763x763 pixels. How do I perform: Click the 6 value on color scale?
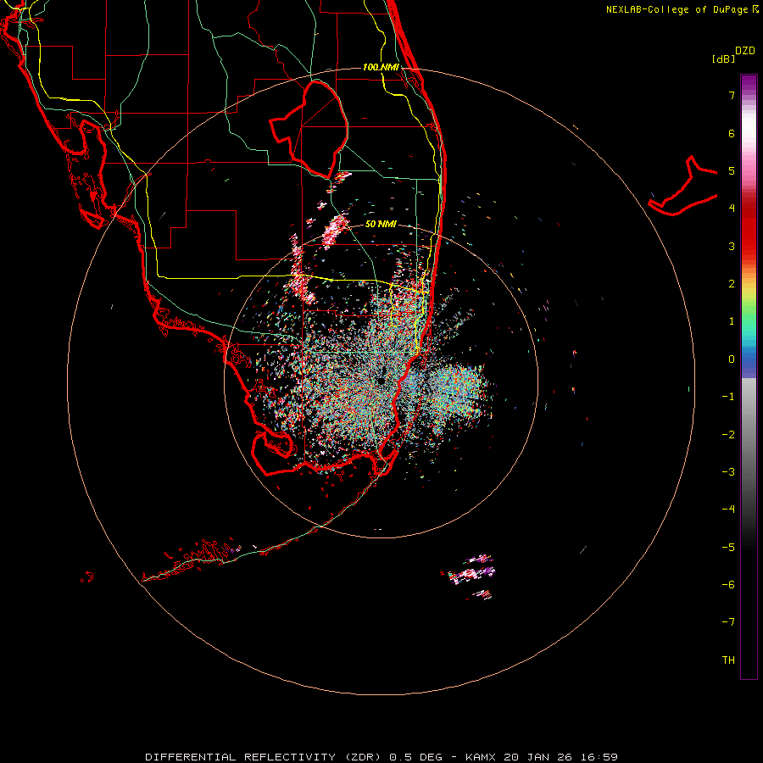732,133
